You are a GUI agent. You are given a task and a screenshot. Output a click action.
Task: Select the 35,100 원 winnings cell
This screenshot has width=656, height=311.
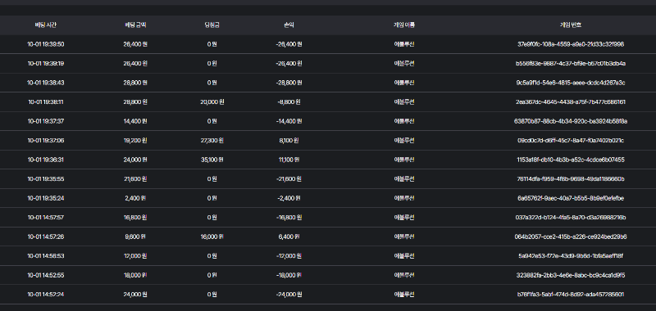212,160
